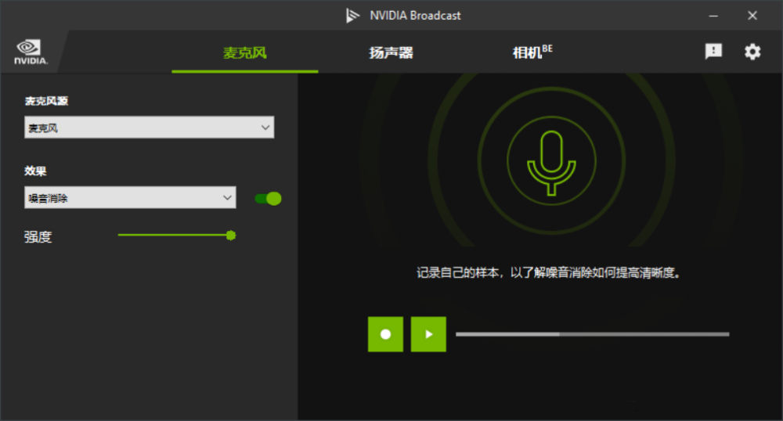Click the large green microphone icon

[x=551, y=163]
